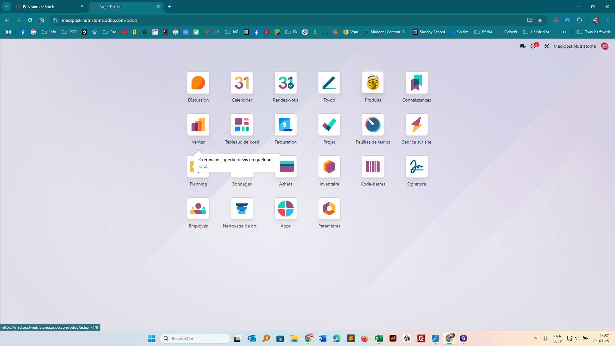The height and width of the screenshot is (346, 615).
Task: Launch the Signature app
Action: tap(417, 167)
